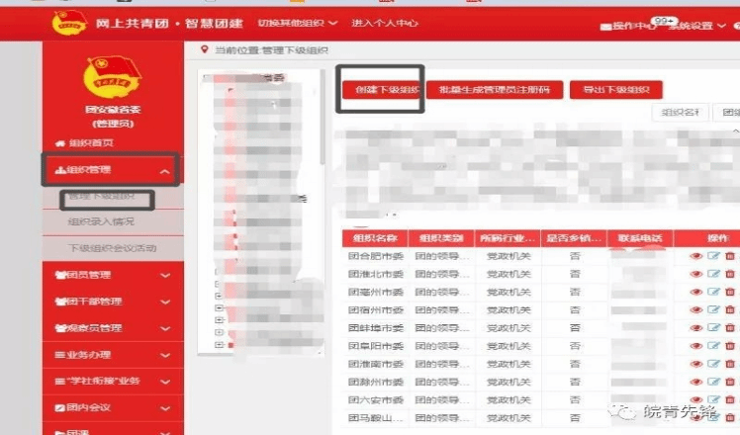Collapse the 组织管理 sidebar menu

click(165, 171)
